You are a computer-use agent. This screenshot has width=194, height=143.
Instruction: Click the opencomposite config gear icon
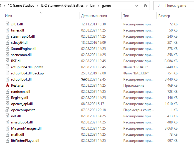click(7, 110)
